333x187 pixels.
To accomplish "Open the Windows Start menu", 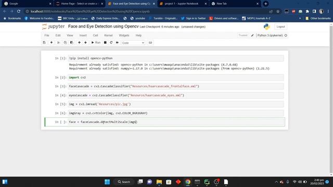I will click(107, 182).
